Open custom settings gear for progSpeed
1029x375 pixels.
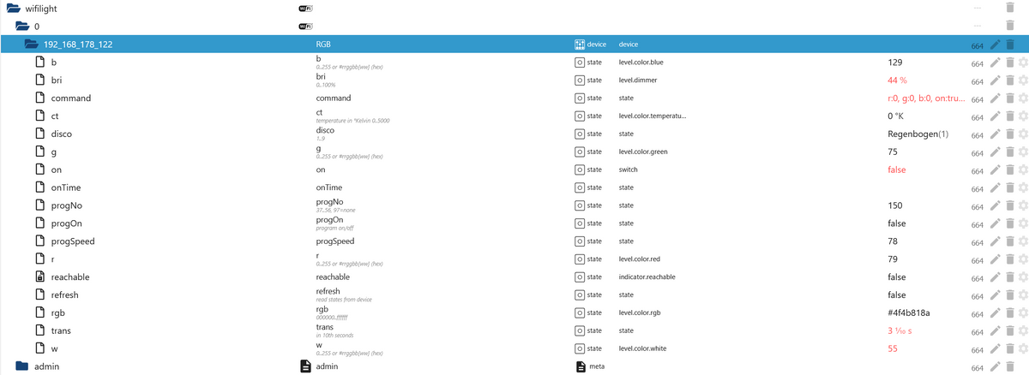pos(1022,242)
